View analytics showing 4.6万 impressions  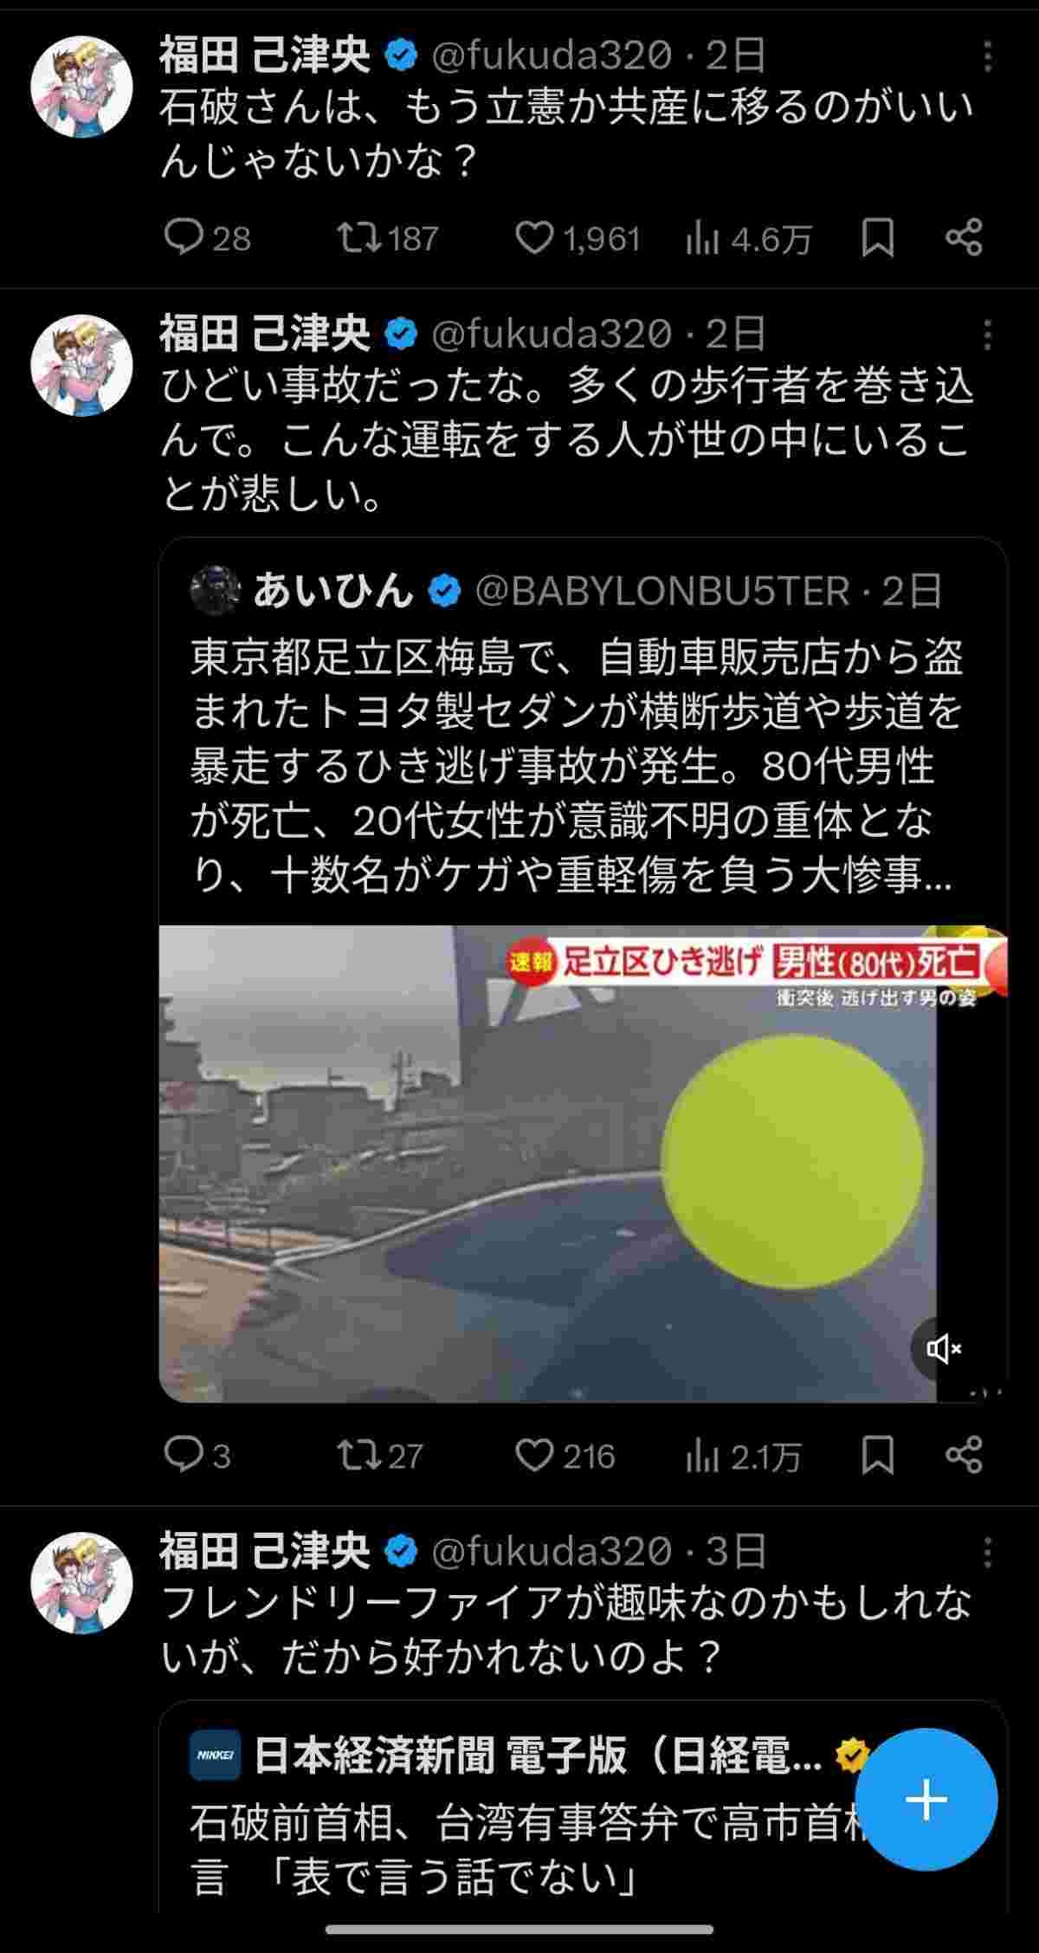(x=749, y=237)
